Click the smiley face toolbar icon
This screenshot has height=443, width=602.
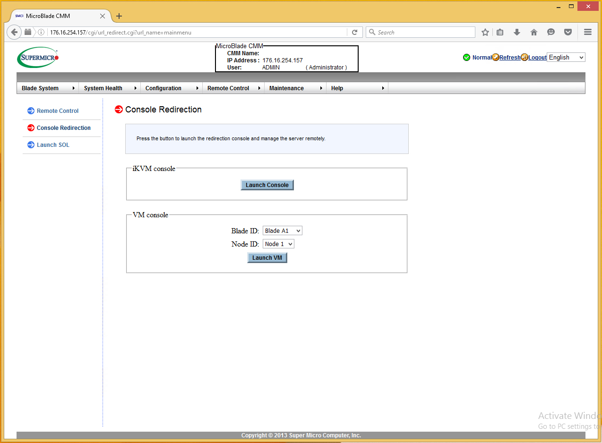tap(551, 32)
